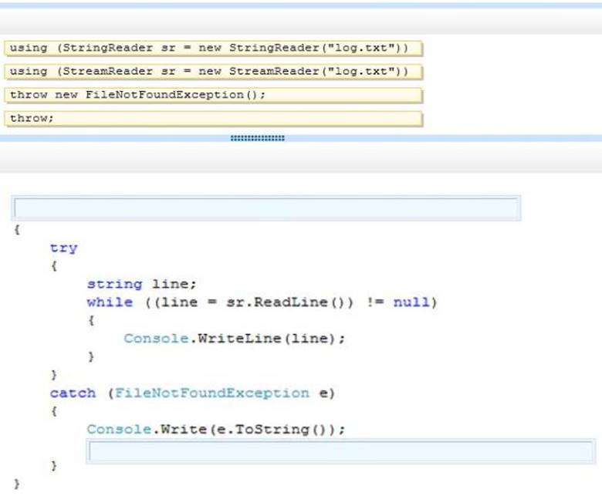Viewport: 602px width, 496px height.
Task: Click empty answer box below Console.Write line
Action: [340, 451]
